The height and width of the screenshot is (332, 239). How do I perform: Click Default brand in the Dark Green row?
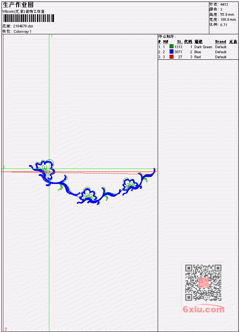point(221,47)
